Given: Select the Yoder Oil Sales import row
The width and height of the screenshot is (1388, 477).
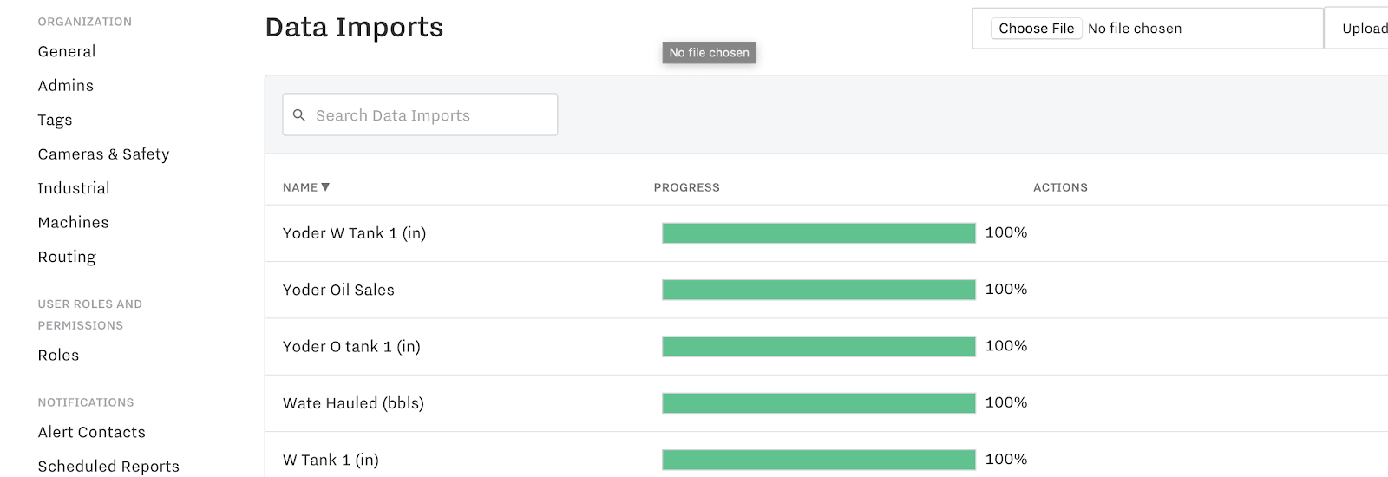Looking at the screenshot, I should point(826,290).
